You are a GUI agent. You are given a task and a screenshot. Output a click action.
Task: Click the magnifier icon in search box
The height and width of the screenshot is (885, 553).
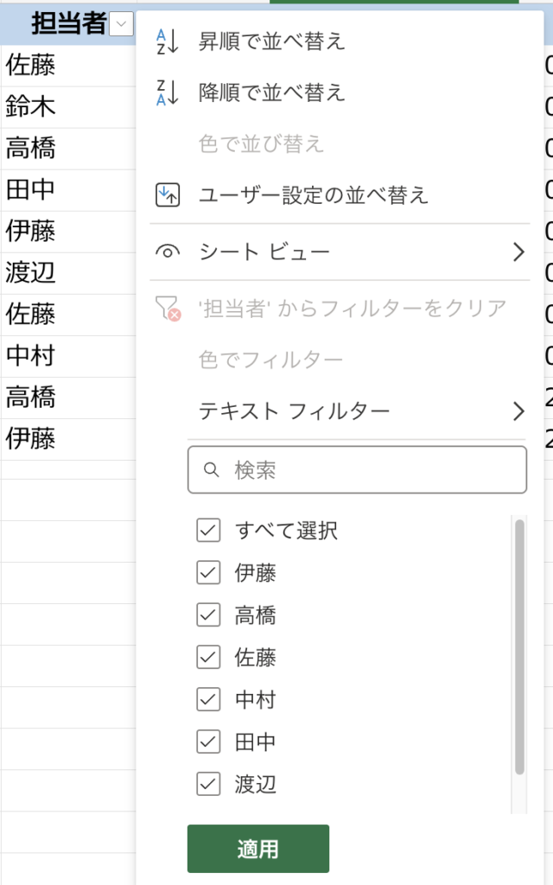click(x=211, y=470)
